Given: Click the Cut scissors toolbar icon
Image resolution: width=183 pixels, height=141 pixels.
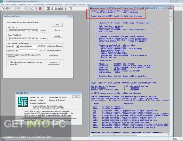Looking at the screenshot, I should coord(14,8).
